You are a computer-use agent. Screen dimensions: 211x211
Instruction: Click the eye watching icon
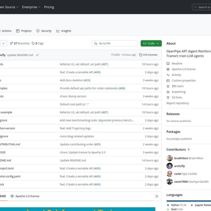(x=168, y=92)
